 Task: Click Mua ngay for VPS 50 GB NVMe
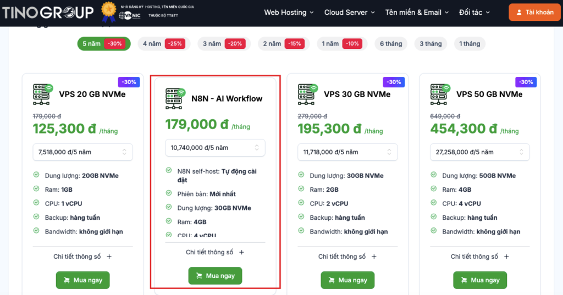[x=480, y=280]
